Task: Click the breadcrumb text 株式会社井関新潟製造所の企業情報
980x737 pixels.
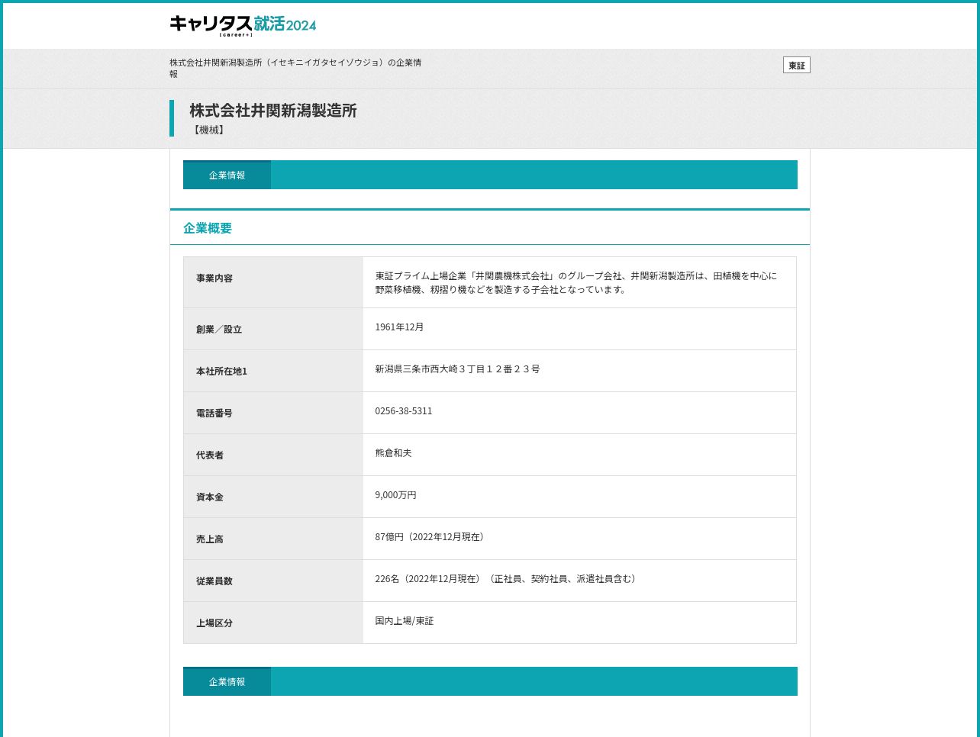Action: pyautogui.click(x=295, y=68)
